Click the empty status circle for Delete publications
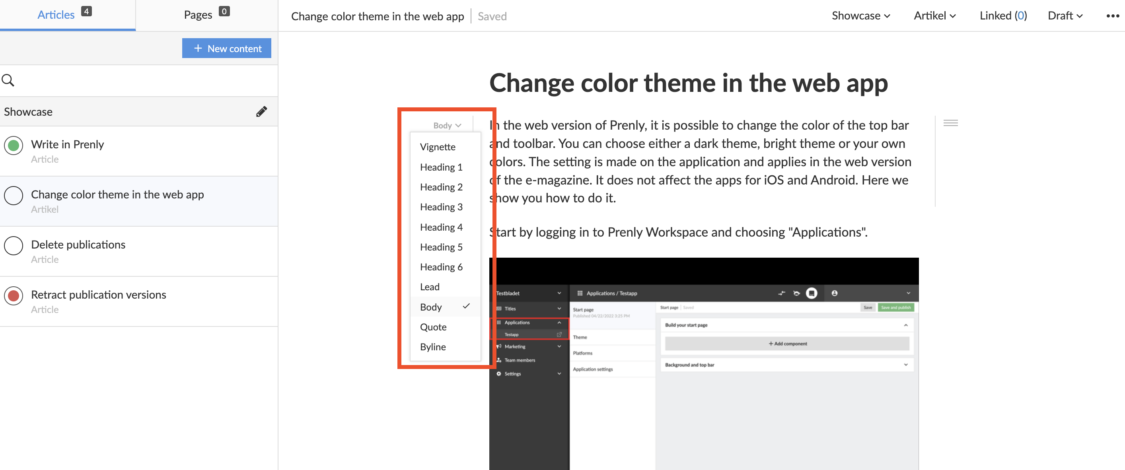The width and height of the screenshot is (1125, 470). point(14,246)
